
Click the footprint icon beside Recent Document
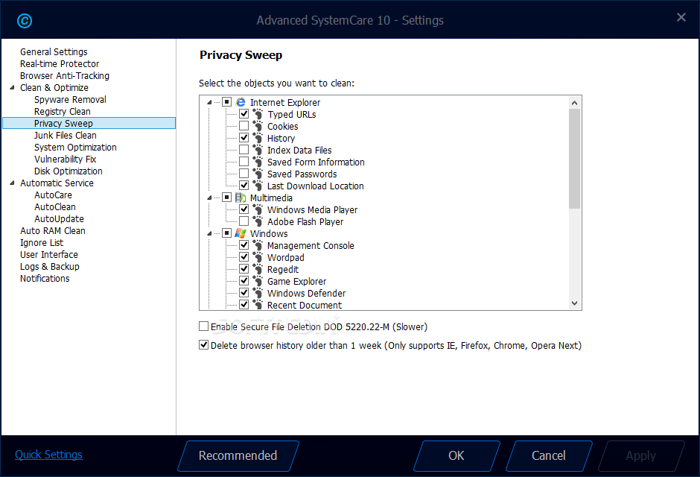click(258, 305)
